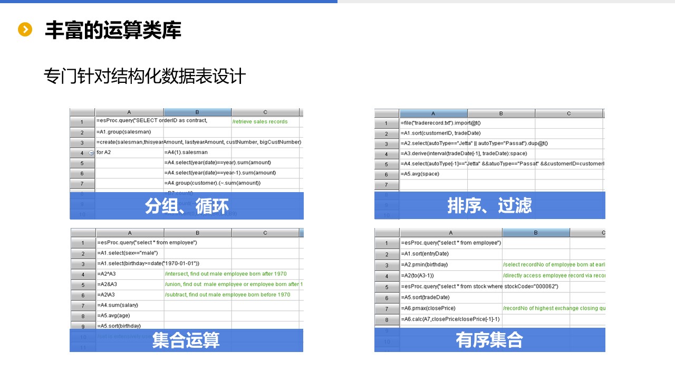Image resolution: width=675 pixels, height=380 pixels.
Task: Click the '=create(salesman,thisyearAmount...' cell
Action: point(199,142)
